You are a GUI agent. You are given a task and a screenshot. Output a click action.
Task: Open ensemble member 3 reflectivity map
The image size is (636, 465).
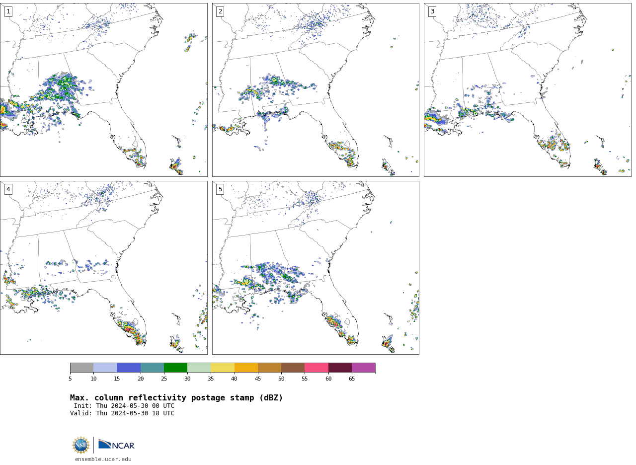[527, 90]
